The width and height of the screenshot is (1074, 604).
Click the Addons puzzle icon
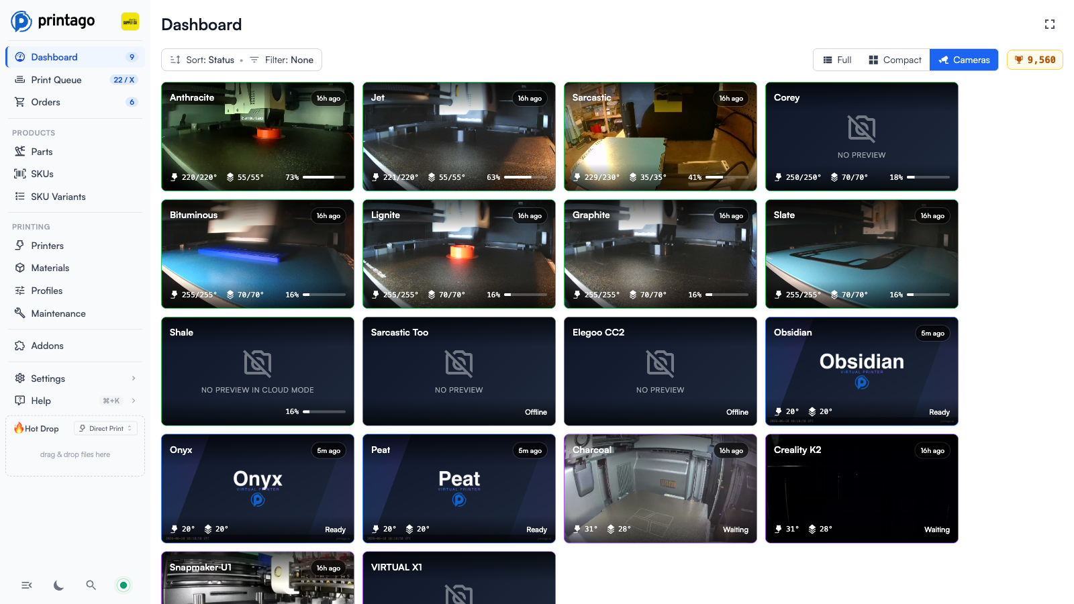[x=20, y=346]
